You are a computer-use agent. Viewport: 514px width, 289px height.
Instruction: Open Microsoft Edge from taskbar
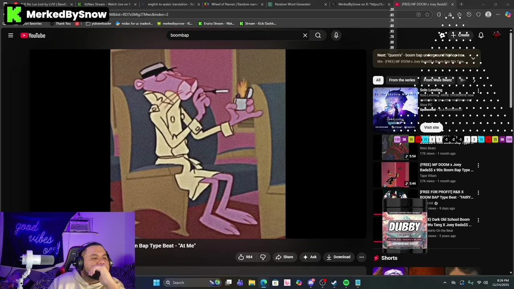click(x=263, y=283)
